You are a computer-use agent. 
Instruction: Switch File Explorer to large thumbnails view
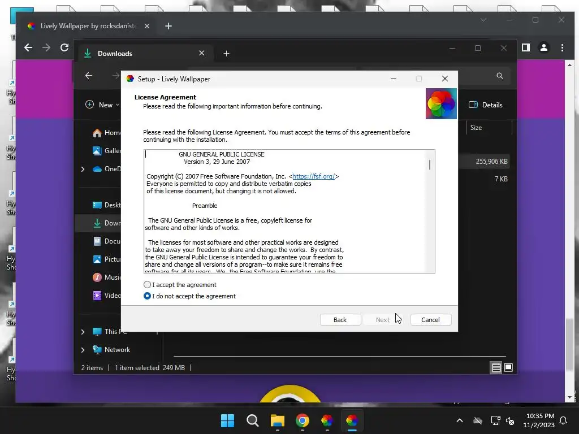(x=508, y=367)
